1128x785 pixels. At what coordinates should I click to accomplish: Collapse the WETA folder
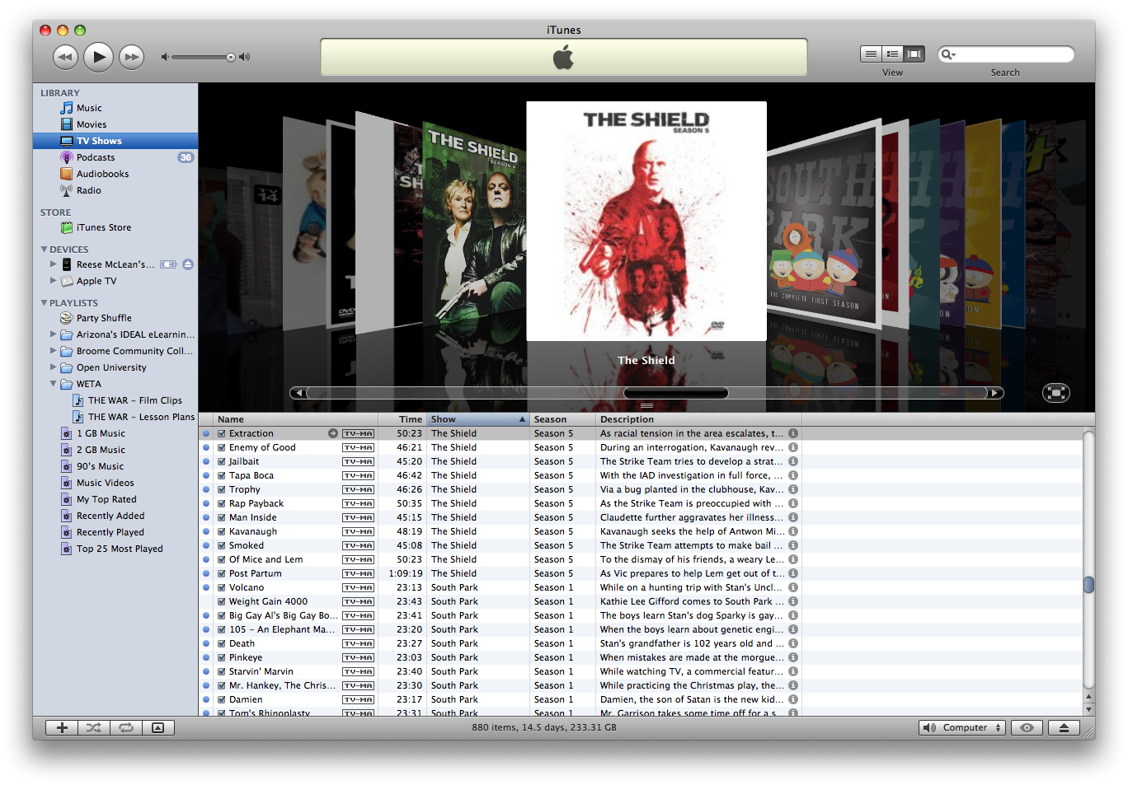(54, 384)
